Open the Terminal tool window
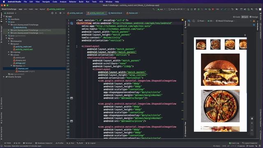Viewport: 263px width, 148px height. (x=28, y=143)
